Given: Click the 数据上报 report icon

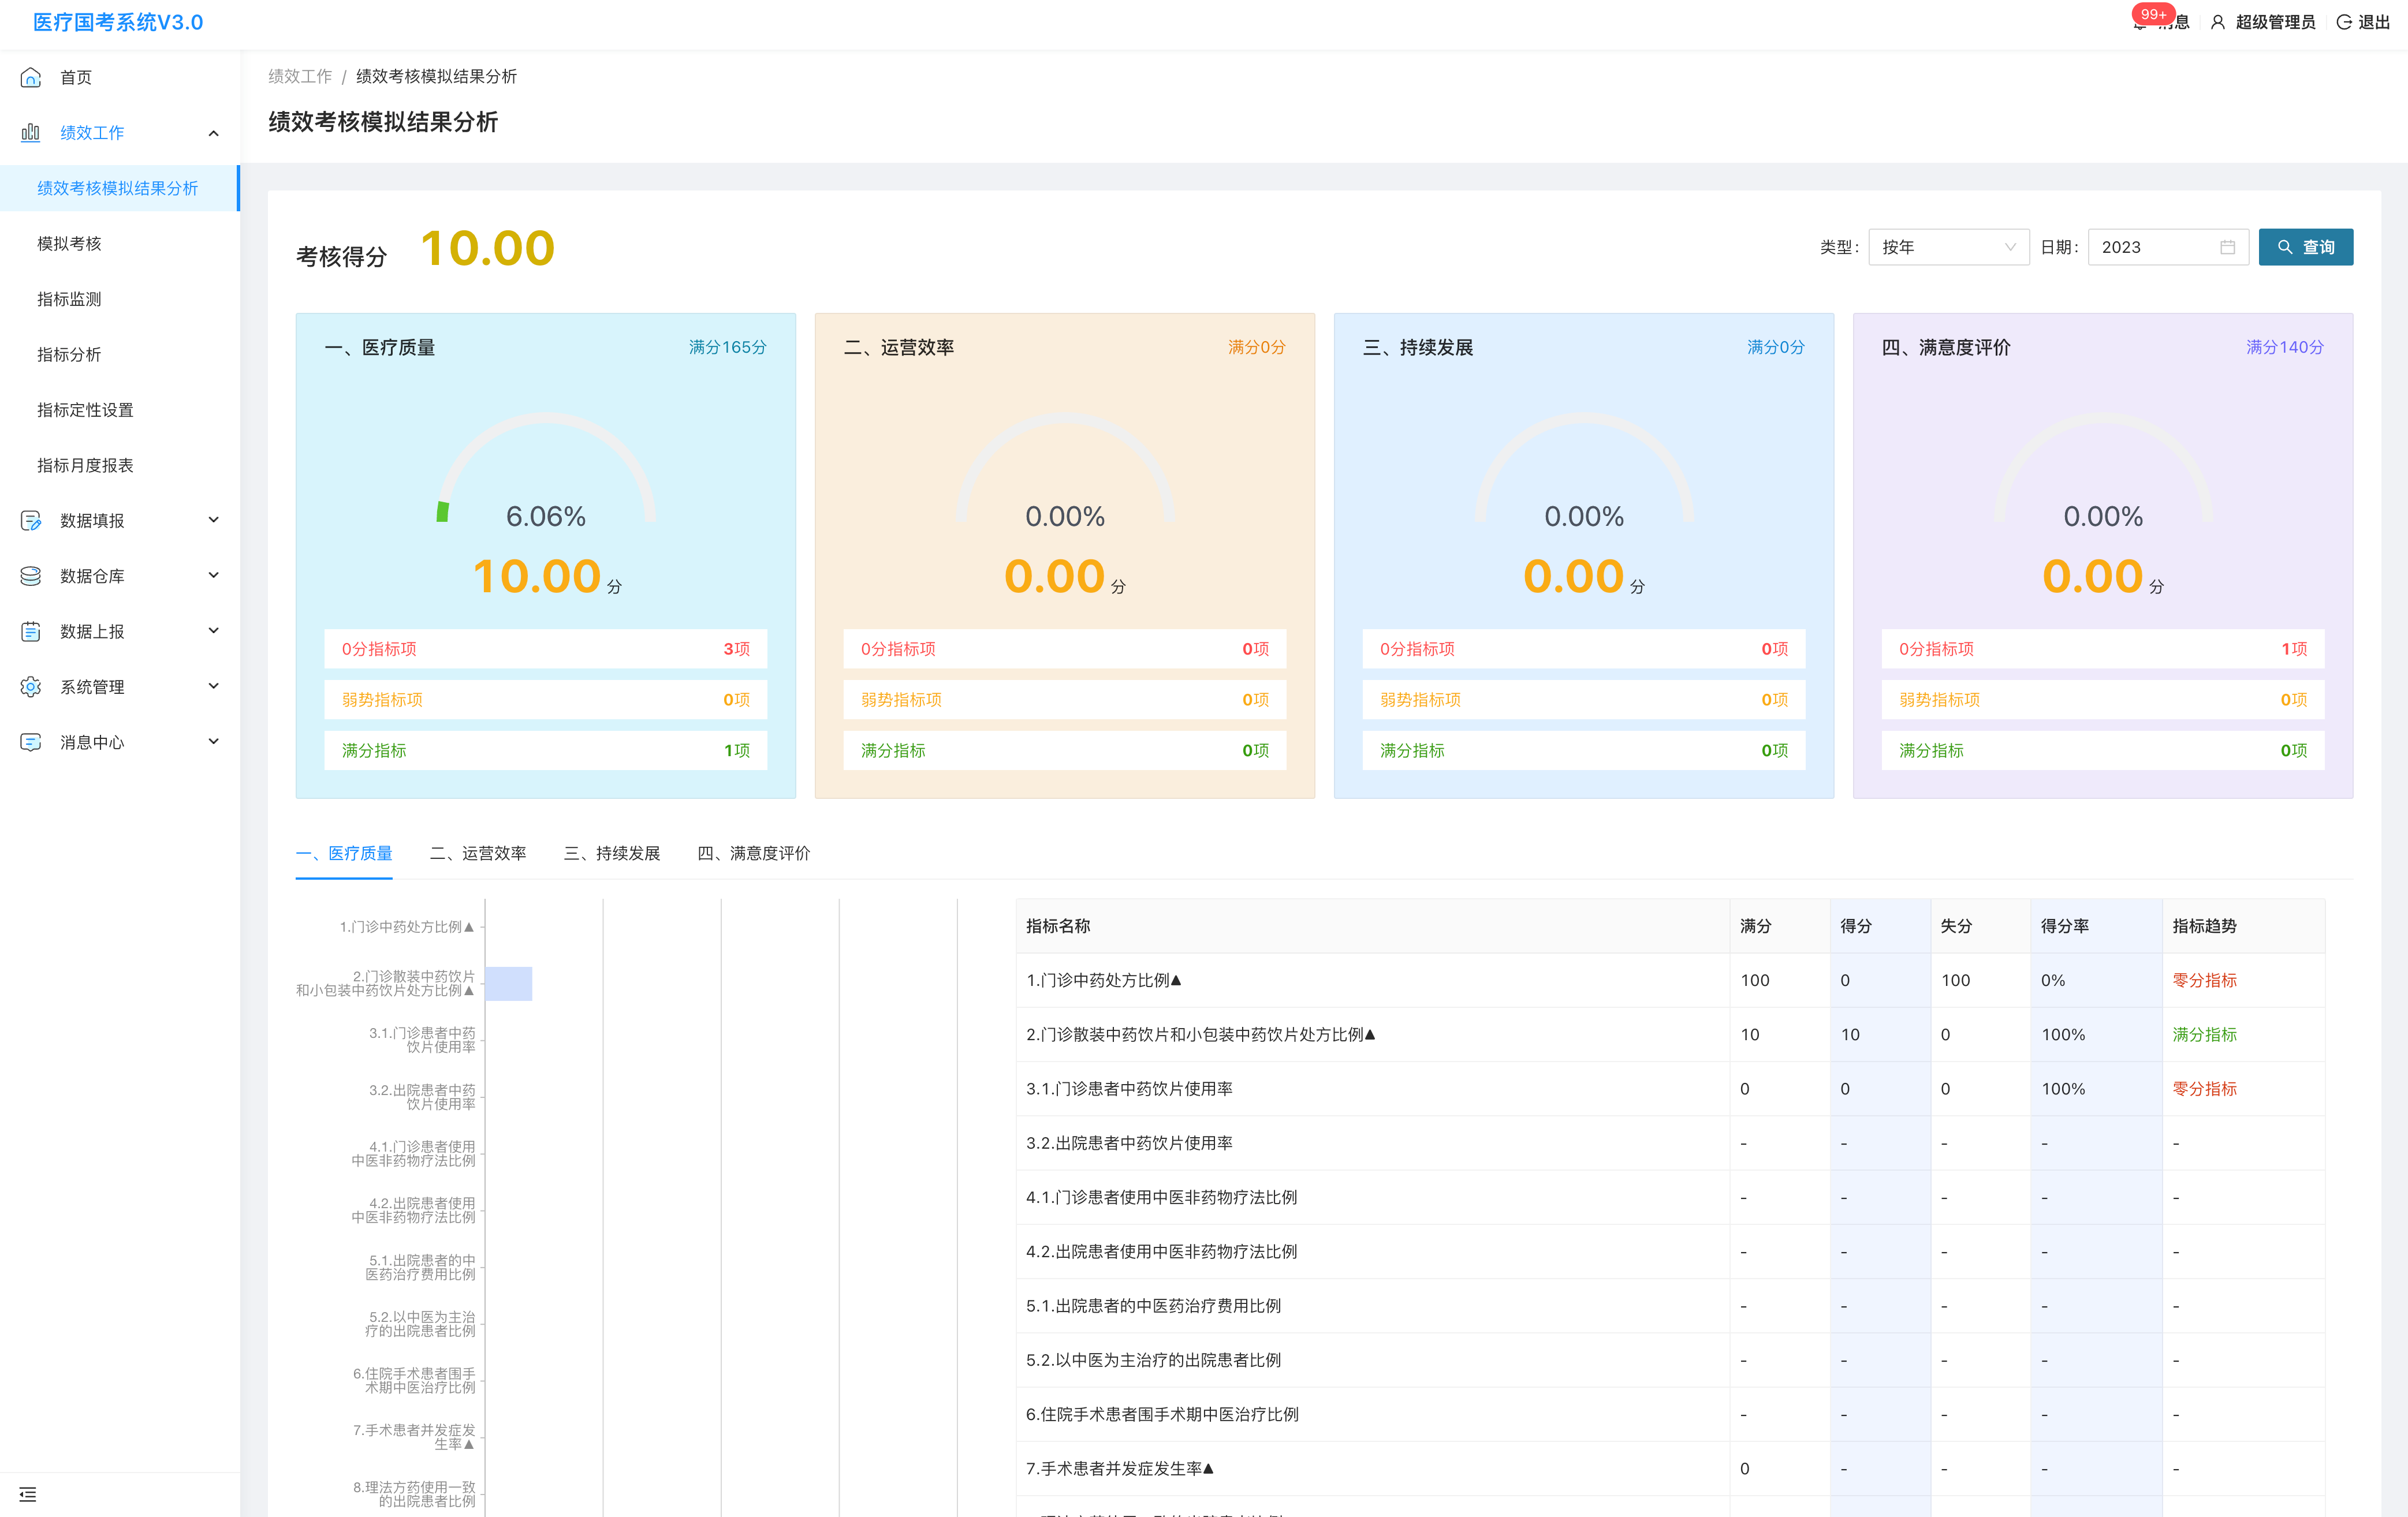Looking at the screenshot, I should coord(31,632).
